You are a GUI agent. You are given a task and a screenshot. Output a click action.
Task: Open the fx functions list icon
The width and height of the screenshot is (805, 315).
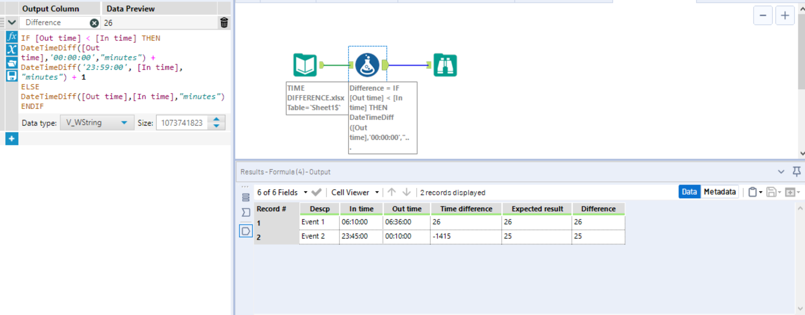tap(12, 37)
